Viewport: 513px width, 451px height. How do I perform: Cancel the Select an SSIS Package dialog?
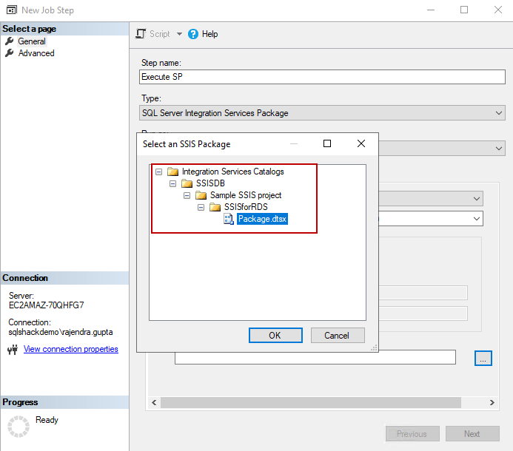tap(338, 336)
